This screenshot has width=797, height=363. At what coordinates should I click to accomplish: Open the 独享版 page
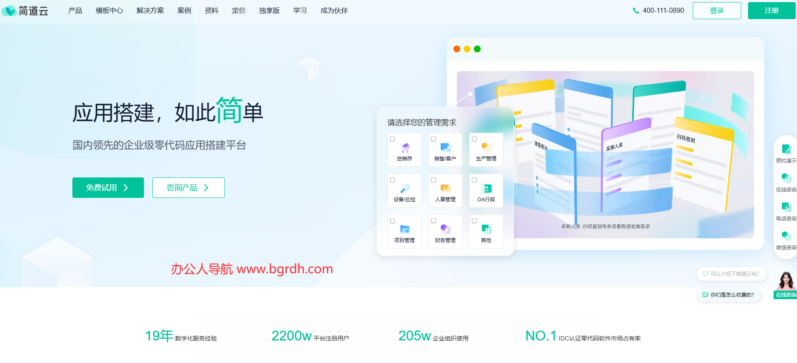coord(269,11)
